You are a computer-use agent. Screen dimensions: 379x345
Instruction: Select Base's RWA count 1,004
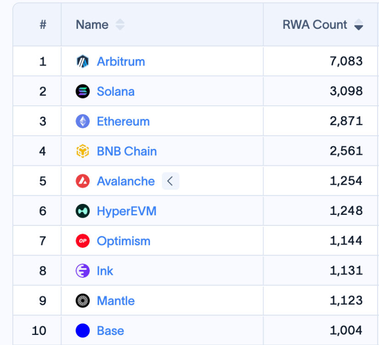(346, 330)
